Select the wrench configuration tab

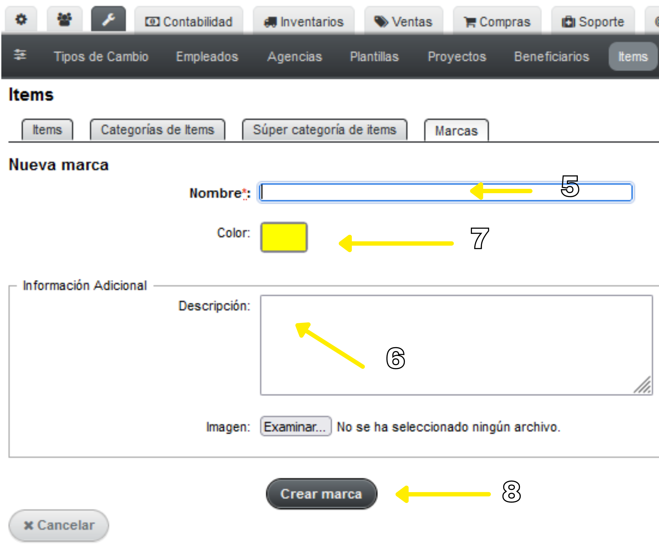[x=109, y=19]
